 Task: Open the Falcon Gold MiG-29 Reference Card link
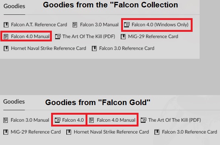coord(36,132)
